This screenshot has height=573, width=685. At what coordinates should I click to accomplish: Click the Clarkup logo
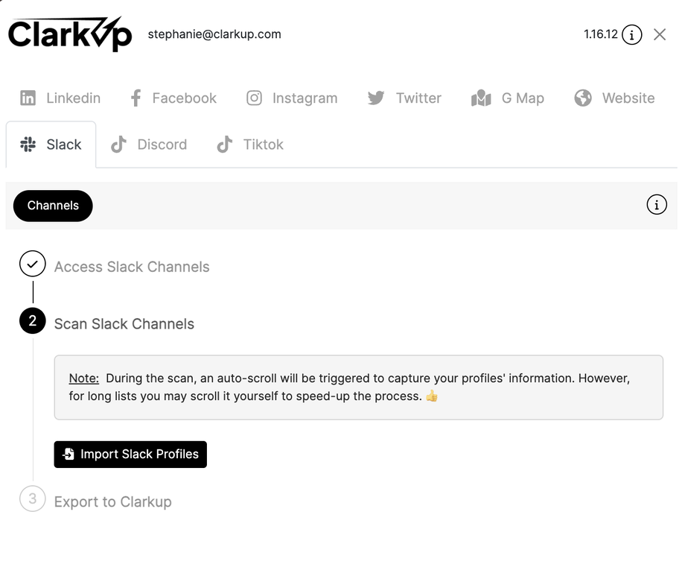coord(70,34)
